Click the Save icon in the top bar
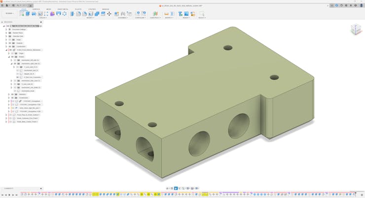365x198 pixels. (x=13, y=5)
